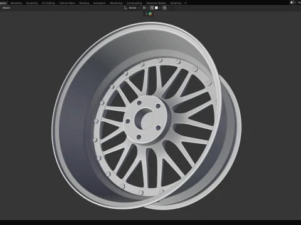
Task: Switch to the Sculpting workspace tab
Action: 32,3
